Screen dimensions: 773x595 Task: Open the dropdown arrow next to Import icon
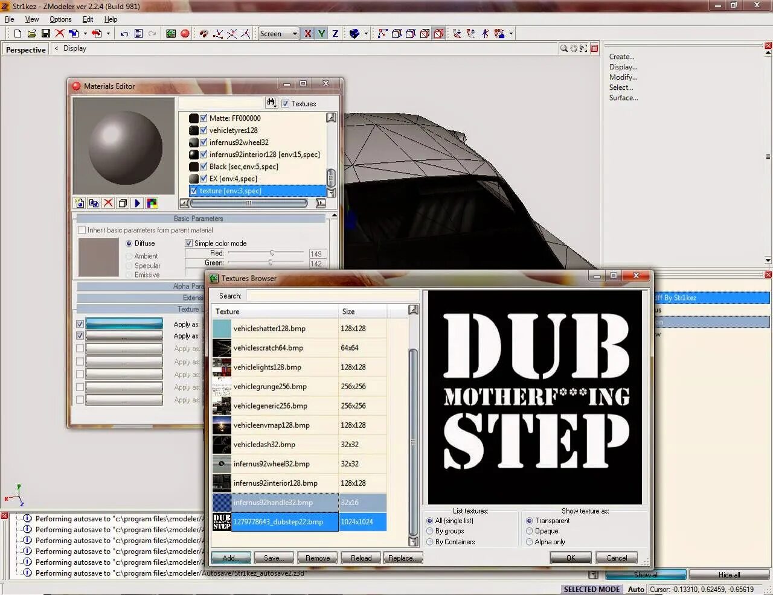(x=85, y=34)
